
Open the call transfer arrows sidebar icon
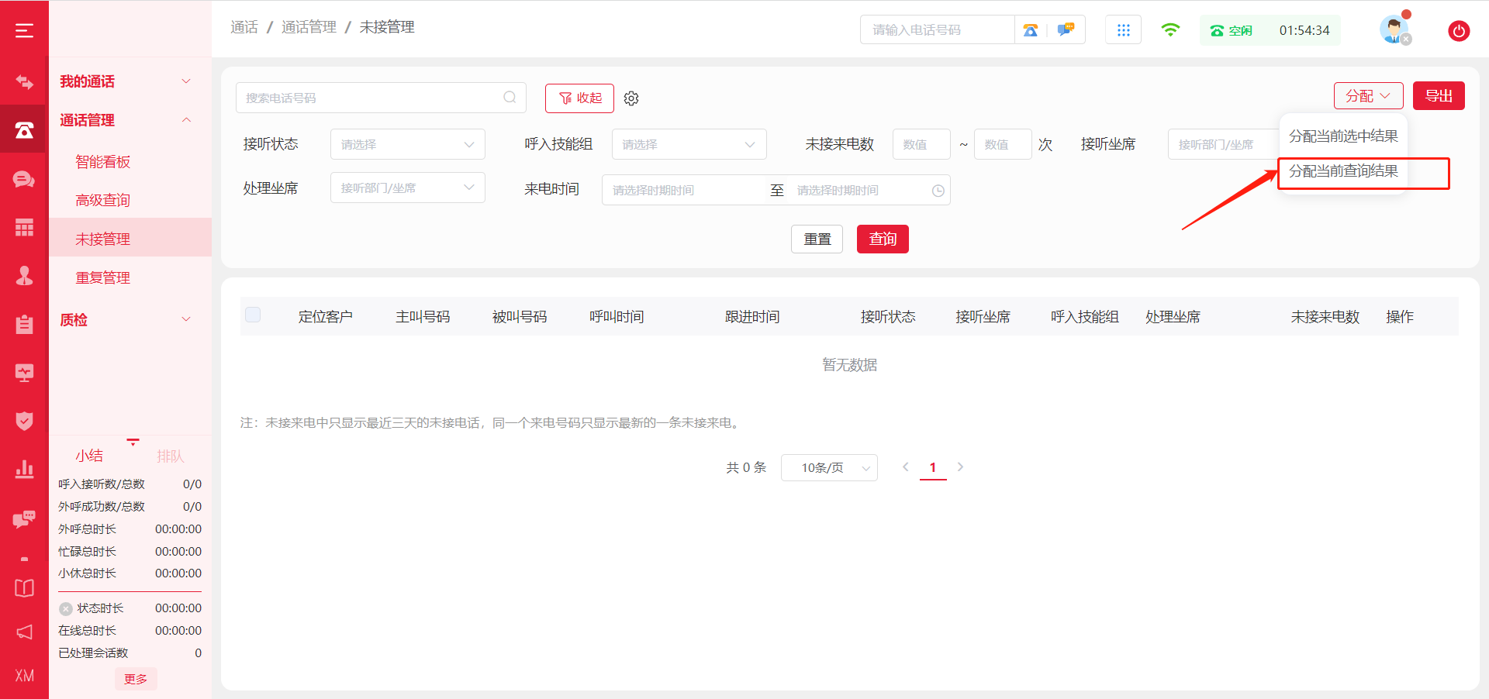click(24, 81)
